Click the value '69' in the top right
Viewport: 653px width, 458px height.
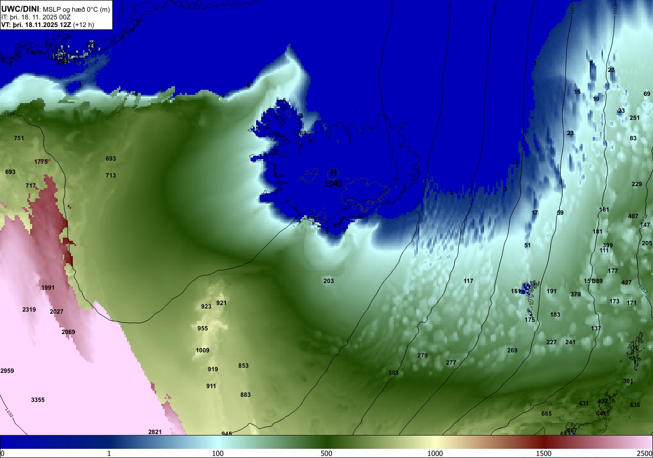(x=647, y=94)
